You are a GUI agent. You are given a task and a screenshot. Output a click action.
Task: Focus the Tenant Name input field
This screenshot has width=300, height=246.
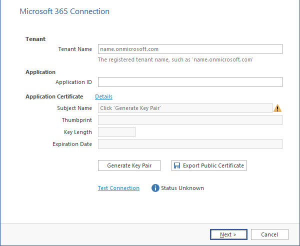point(190,49)
